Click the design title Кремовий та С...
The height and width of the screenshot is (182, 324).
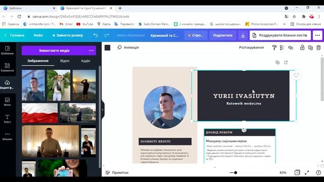tap(164, 35)
